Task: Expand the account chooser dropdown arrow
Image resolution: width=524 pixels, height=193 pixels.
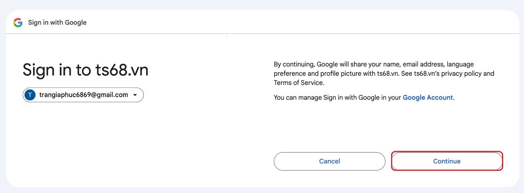Action: click(135, 95)
